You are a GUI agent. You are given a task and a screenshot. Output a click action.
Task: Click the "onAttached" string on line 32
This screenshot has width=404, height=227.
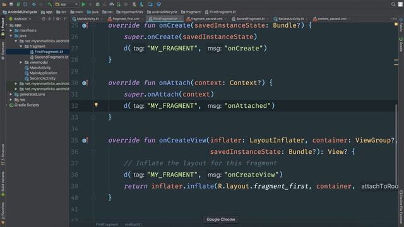pyautogui.click(x=247, y=106)
